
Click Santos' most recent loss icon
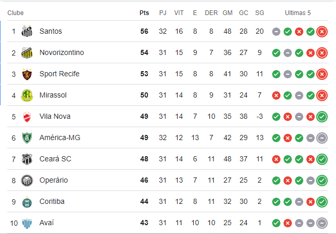pos(322,32)
